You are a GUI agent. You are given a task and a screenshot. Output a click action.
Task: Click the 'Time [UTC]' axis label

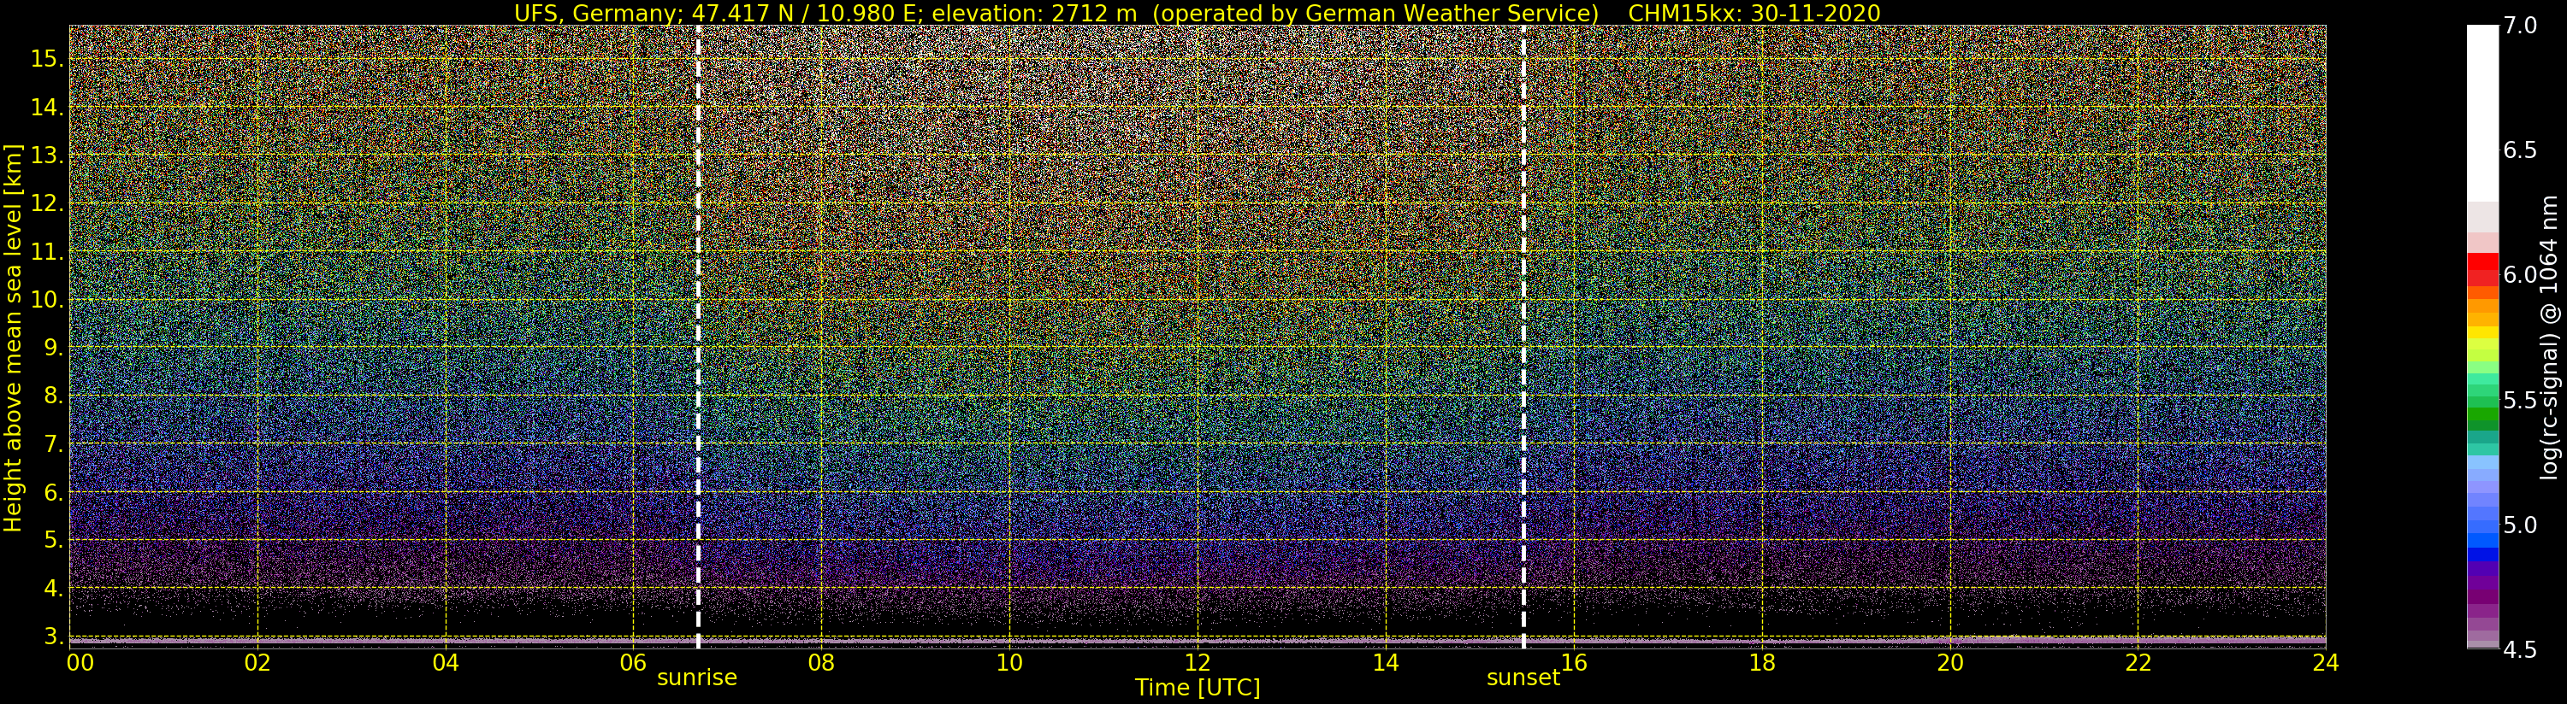point(1198,688)
